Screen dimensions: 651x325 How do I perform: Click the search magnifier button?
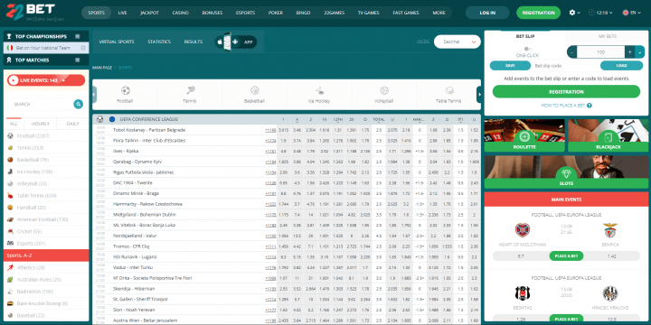[78, 104]
